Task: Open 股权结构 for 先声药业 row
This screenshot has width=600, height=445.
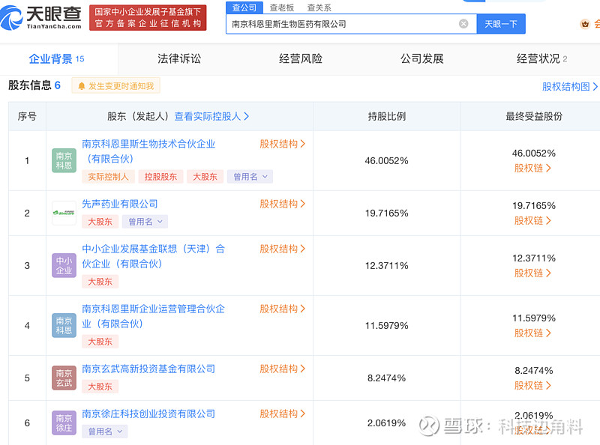Action: point(283,205)
